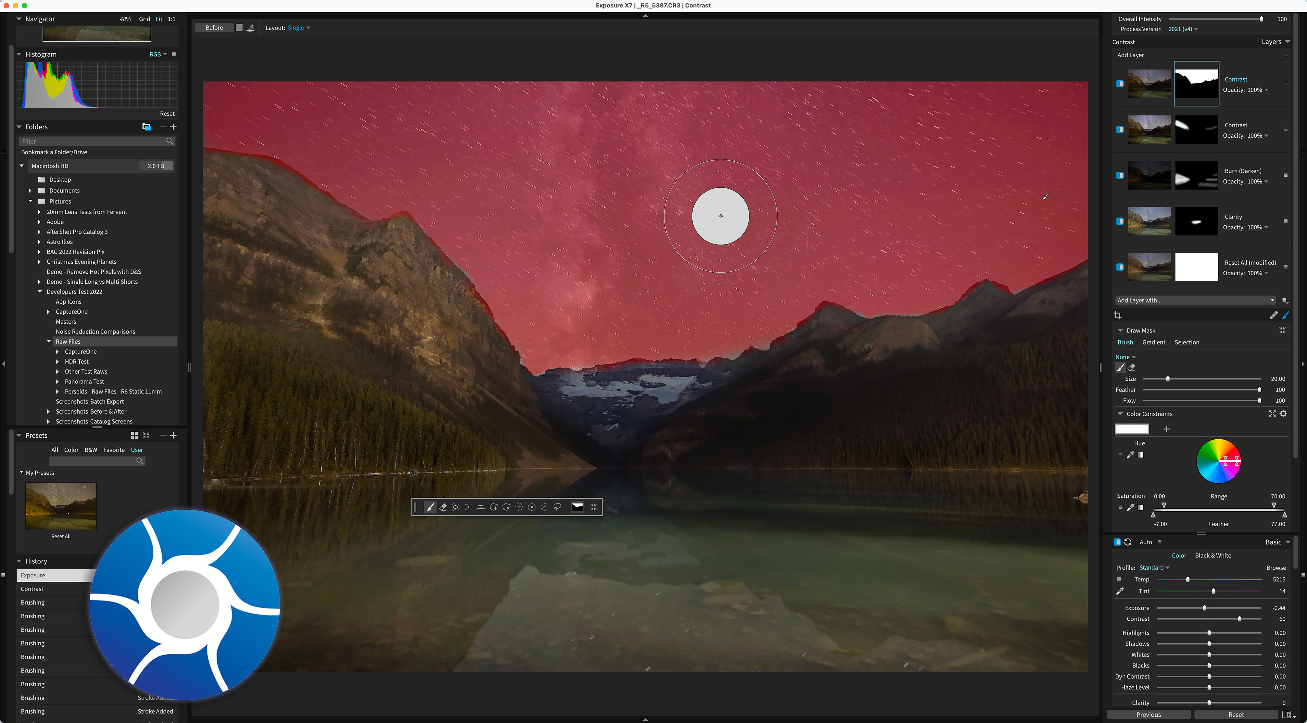Click the Before button
This screenshot has width=1307, height=723.
coord(214,28)
